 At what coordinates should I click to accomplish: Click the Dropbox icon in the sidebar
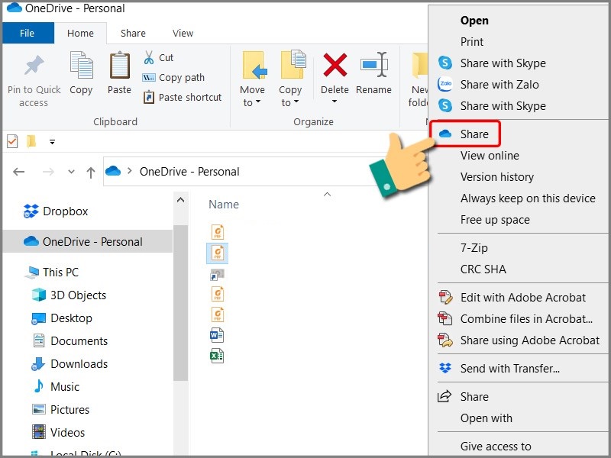point(31,211)
